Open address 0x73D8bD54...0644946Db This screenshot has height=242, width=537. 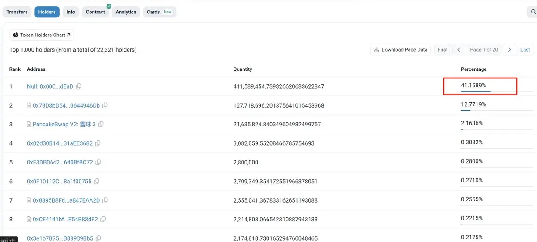(x=66, y=105)
